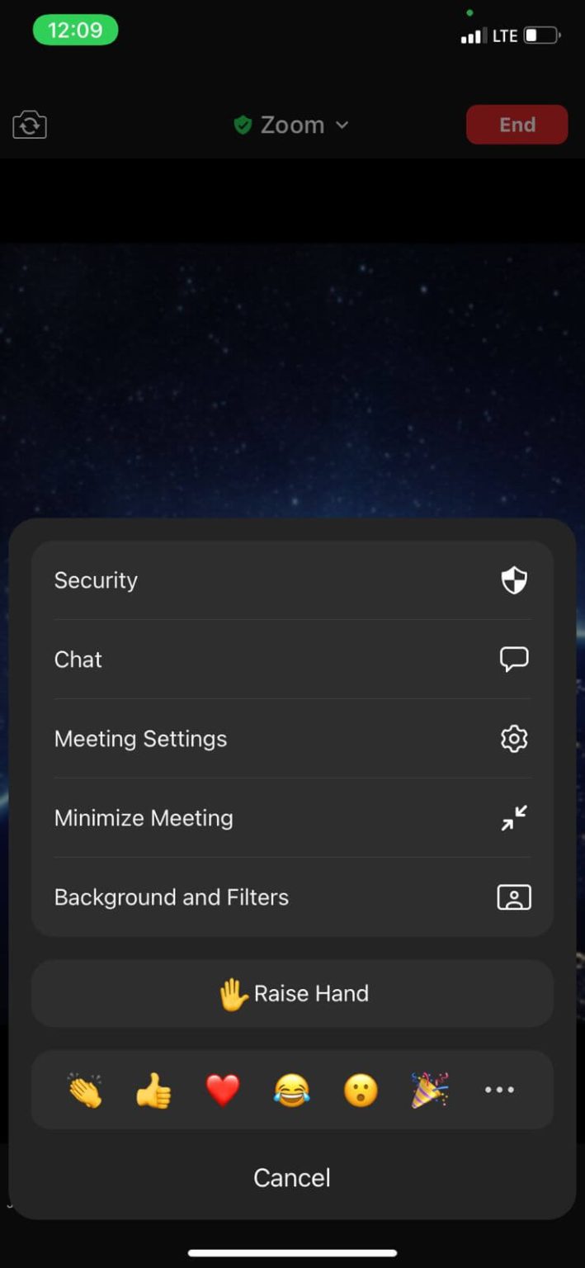585x1268 pixels.
Task: Open Background and Filters via portrait icon
Action: coord(513,897)
